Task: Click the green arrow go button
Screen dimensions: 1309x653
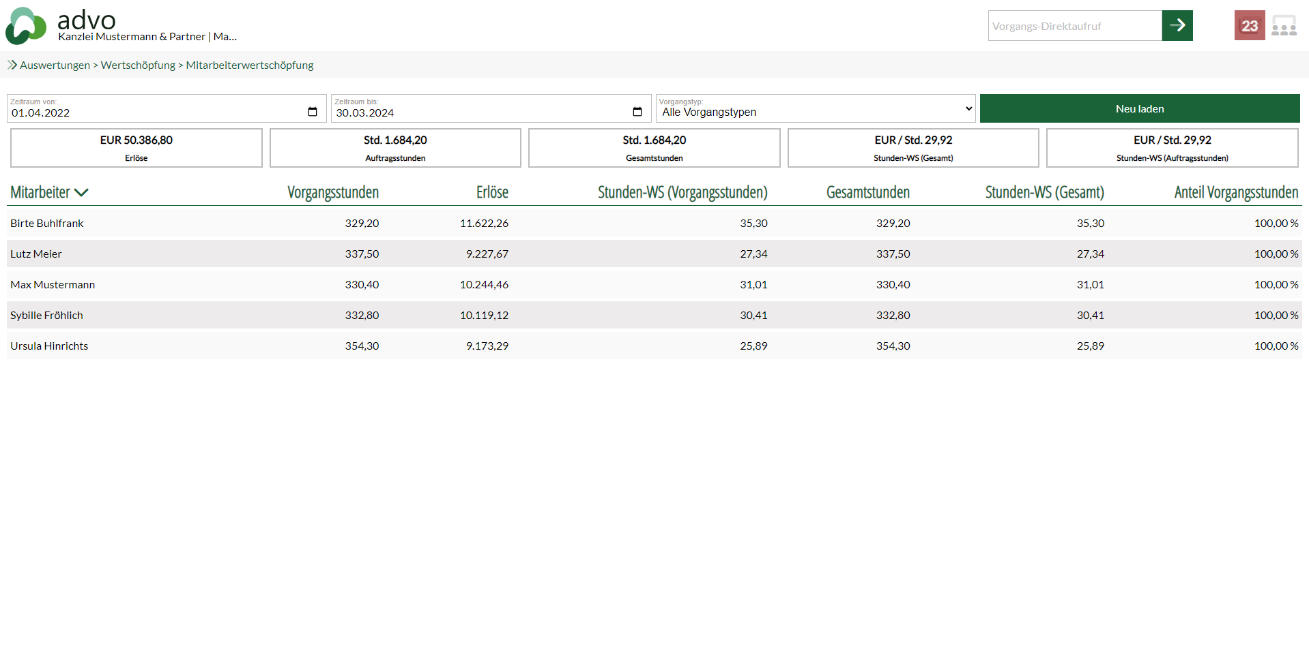Action: coord(1177,26)
